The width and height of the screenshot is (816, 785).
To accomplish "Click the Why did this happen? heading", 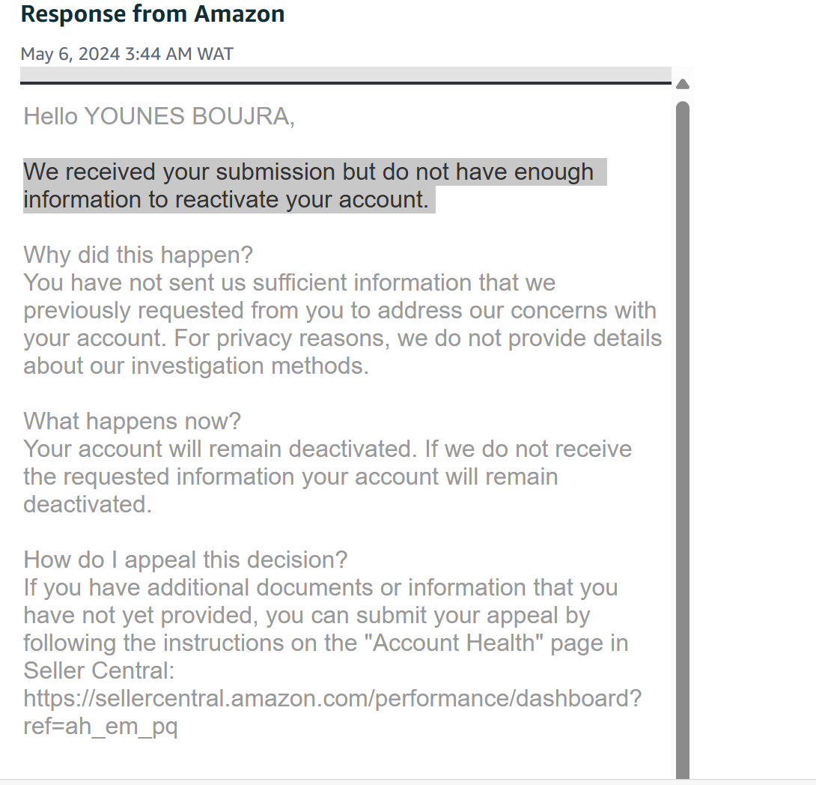I will (x=138, y=255).
